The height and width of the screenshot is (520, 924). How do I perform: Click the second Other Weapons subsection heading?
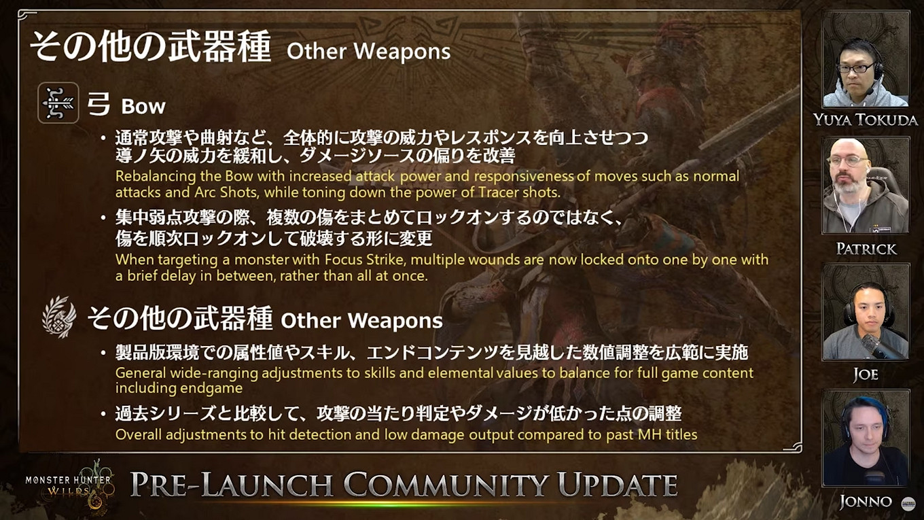pyautogui.click(x=265, y=319)
